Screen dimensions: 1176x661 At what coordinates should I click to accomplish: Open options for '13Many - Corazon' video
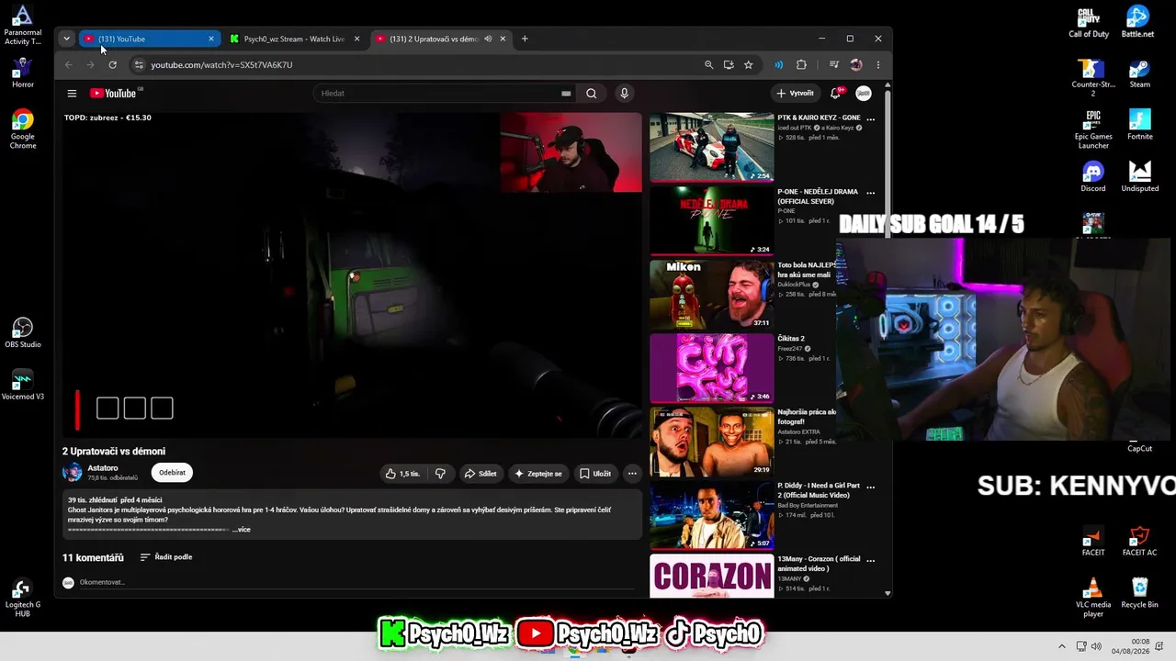pyautogui.click(x=871, y=560)
